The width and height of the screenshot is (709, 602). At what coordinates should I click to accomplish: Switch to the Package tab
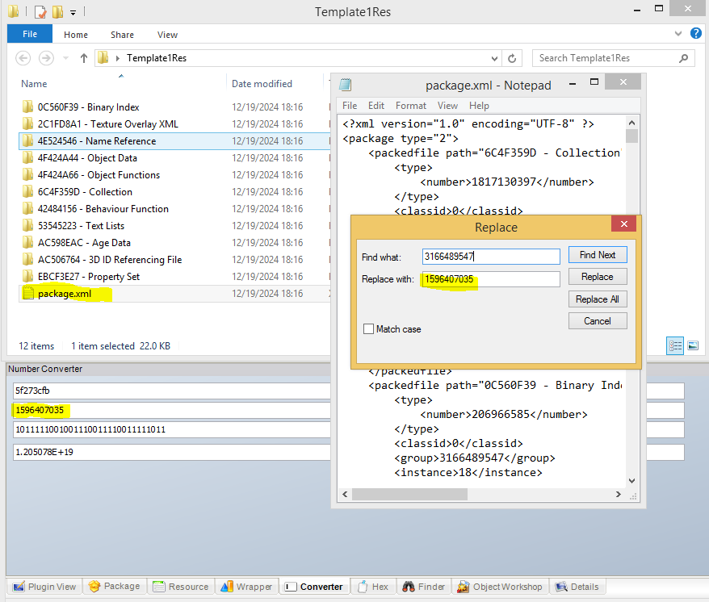115,586
